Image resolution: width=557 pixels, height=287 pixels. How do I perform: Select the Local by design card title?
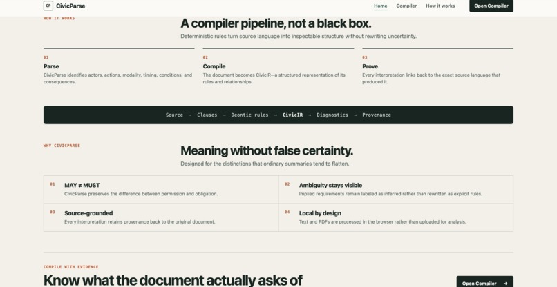320,213
